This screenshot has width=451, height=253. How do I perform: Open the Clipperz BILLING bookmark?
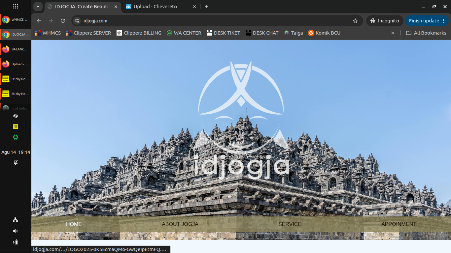(139, 33)
